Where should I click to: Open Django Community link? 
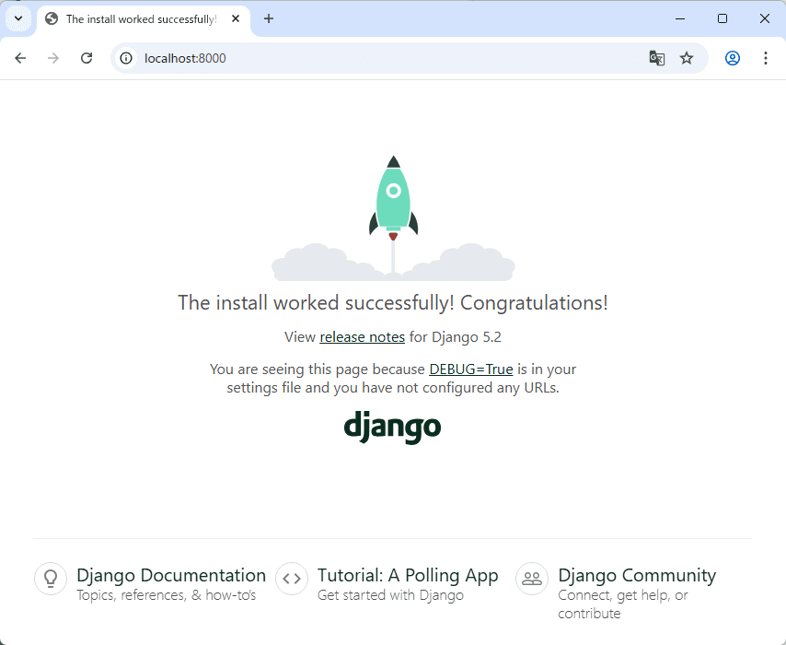coord(637,575)
